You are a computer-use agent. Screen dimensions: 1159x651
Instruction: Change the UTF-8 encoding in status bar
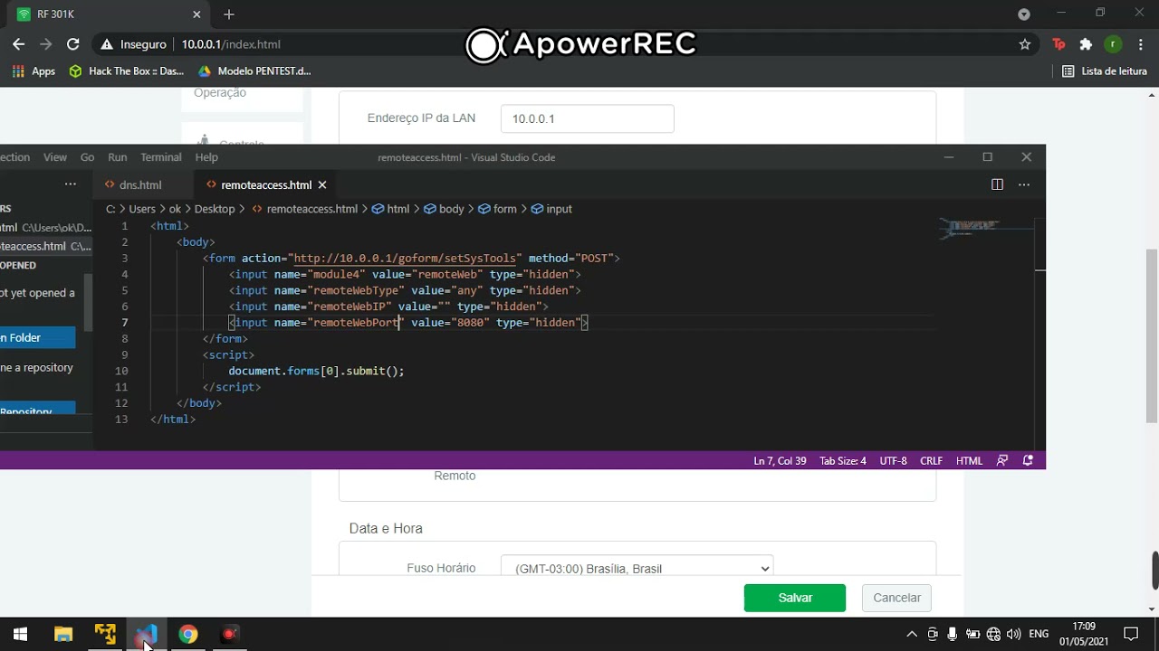(x=893, y=460)
